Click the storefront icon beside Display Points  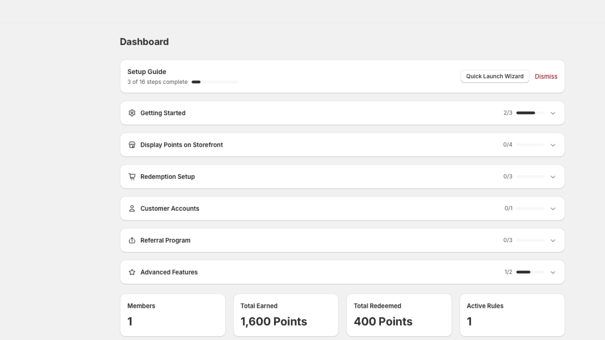click(x=132, y=145)
